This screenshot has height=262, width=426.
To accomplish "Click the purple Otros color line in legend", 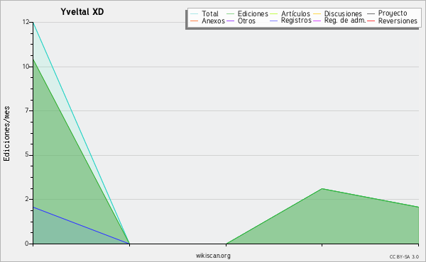I will (230, 21).
